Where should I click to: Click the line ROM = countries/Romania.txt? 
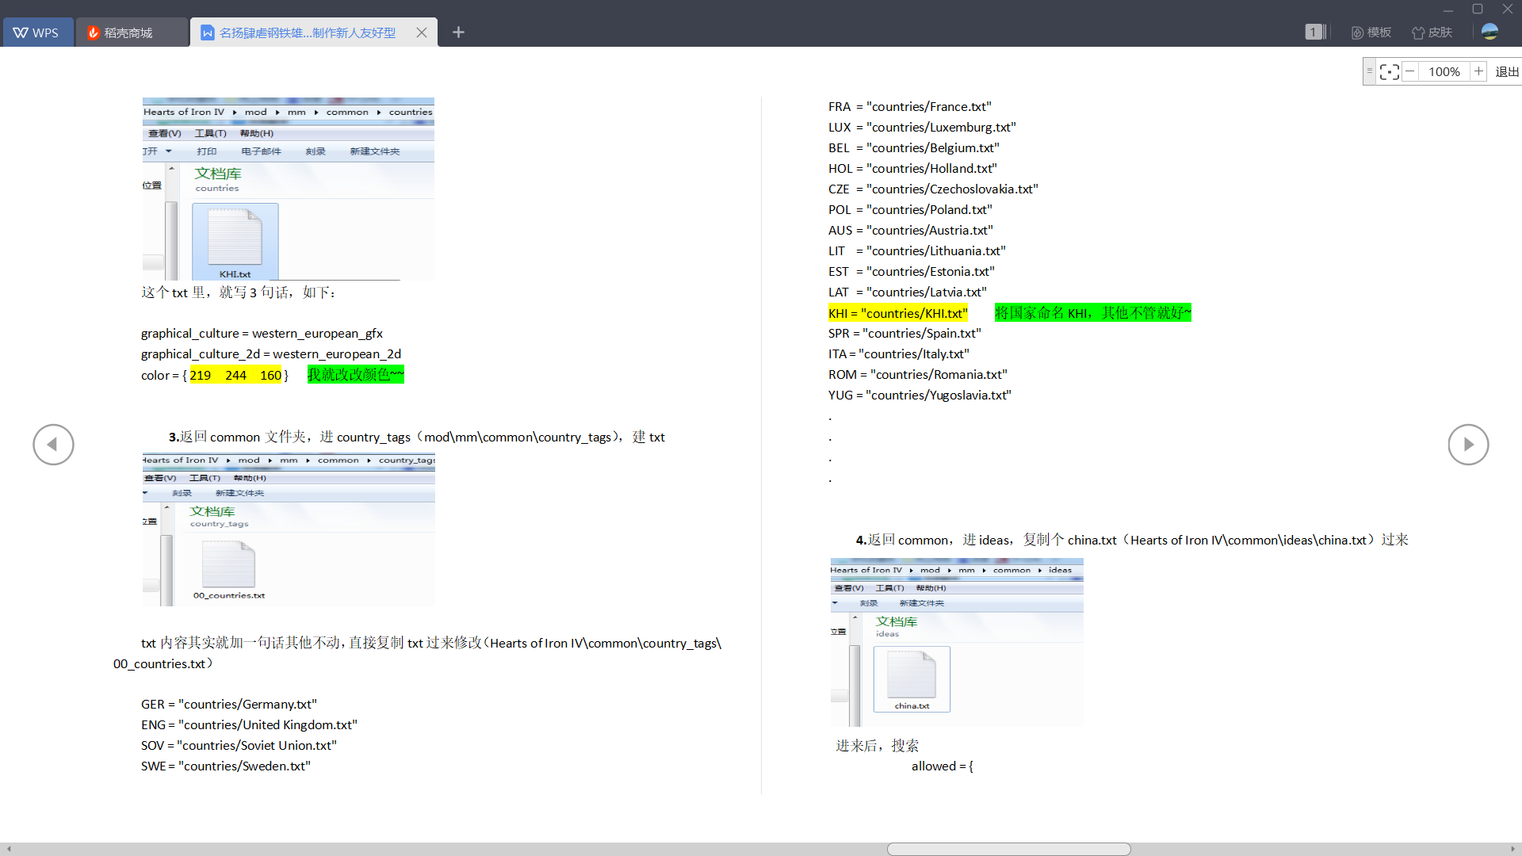[x=918, y=374]
